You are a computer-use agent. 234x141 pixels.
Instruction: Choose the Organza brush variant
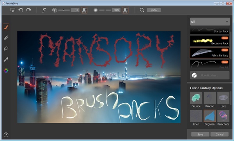(x=210, y=118)
